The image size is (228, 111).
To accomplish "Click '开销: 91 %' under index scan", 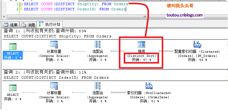I will pyautogui.click(x=149, y=101).
